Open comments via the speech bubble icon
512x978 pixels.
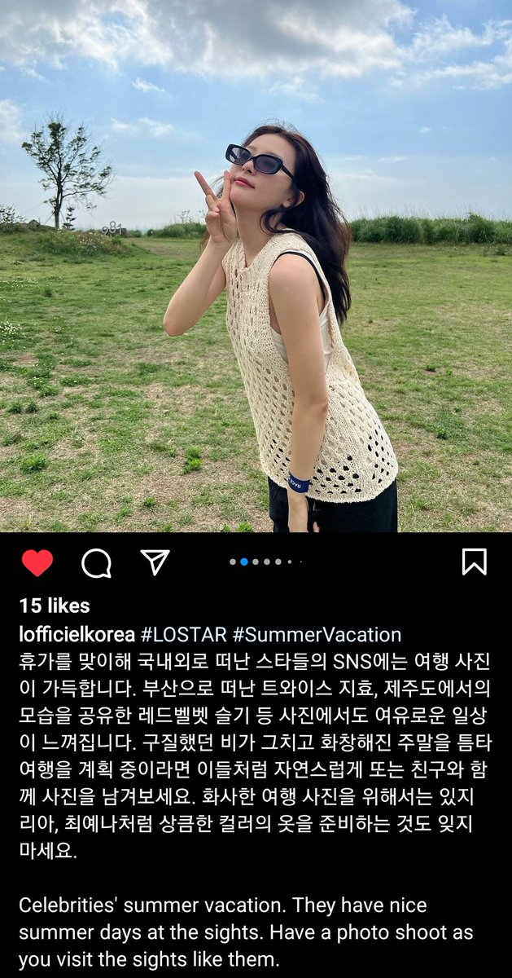pyautogui.click(x=96, y=562)
